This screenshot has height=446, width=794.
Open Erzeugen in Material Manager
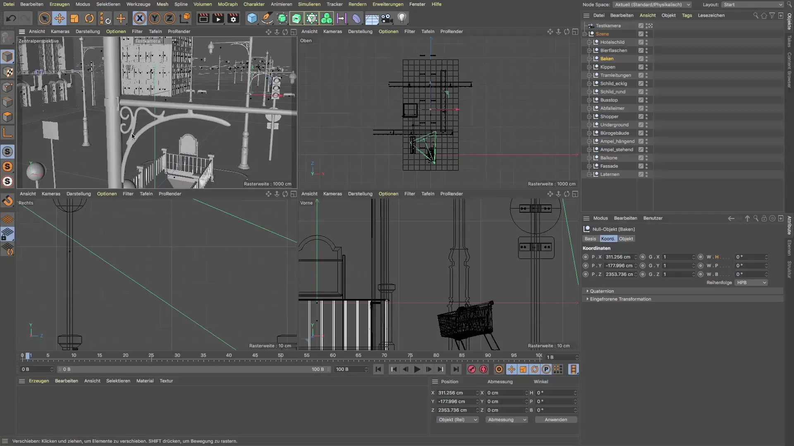[x=39, y=381]
